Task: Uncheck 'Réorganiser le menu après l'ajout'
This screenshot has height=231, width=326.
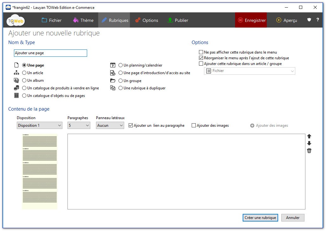Action: click(201, 58)
